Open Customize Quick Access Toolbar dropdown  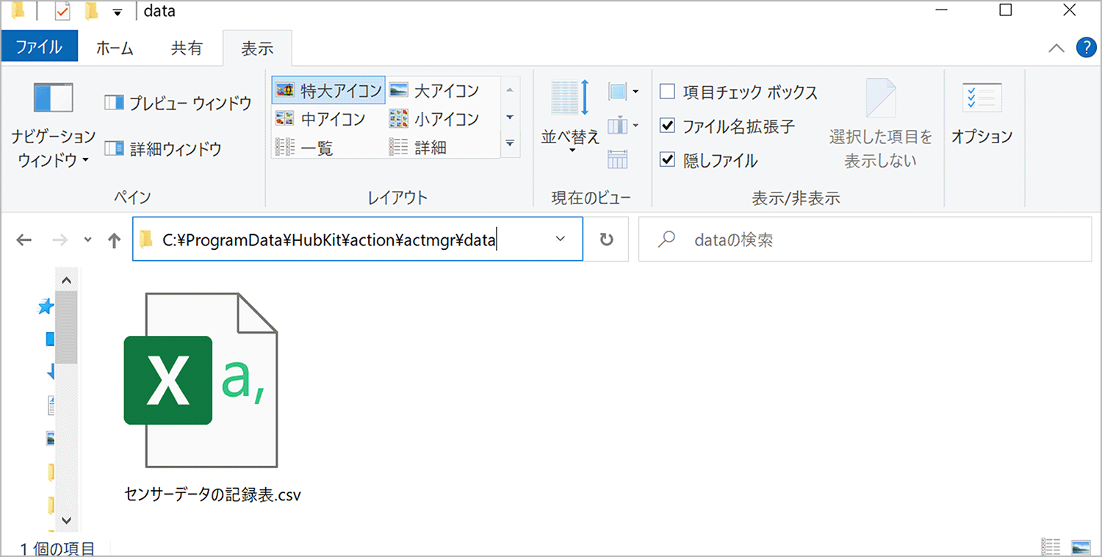118,12
